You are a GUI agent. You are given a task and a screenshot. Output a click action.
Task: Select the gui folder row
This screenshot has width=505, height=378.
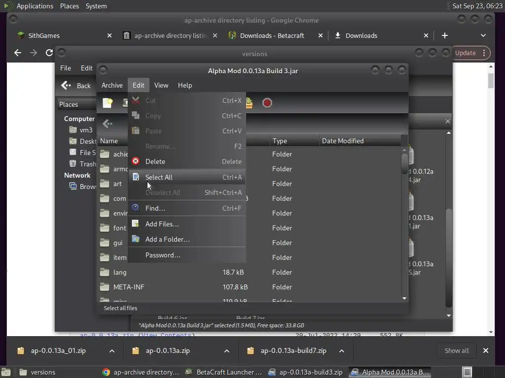pyautogui.click(x=250, y=243)
